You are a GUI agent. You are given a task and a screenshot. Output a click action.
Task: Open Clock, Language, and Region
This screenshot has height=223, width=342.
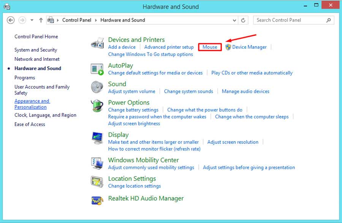pyautogui.click(x=45, y=115)
